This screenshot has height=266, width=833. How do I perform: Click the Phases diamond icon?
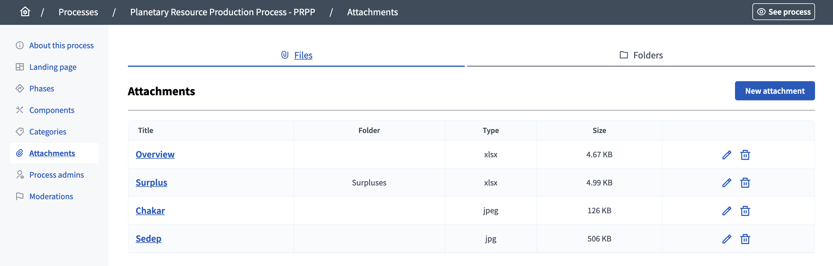click(20, 88)
